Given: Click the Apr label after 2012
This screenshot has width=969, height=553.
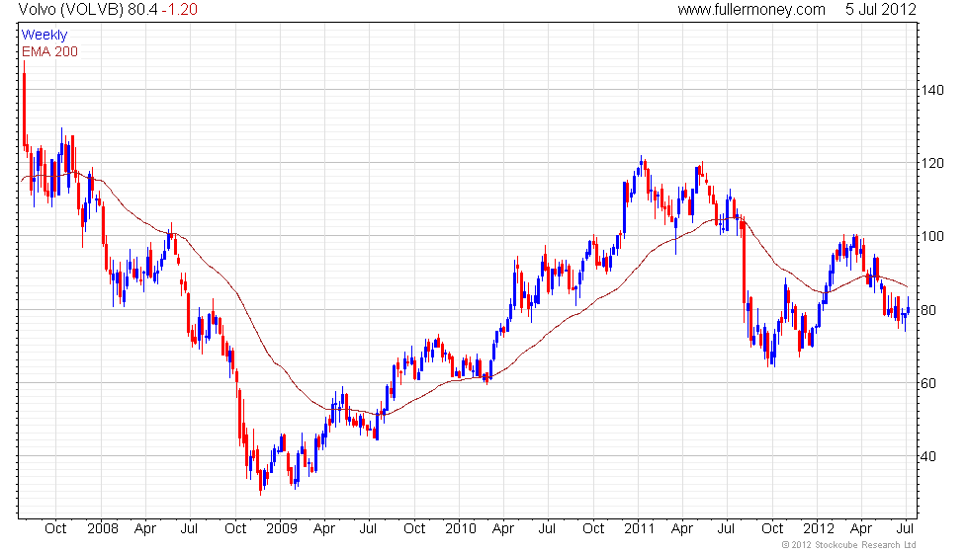Looking at the screenshot, I should pos(861,529).
